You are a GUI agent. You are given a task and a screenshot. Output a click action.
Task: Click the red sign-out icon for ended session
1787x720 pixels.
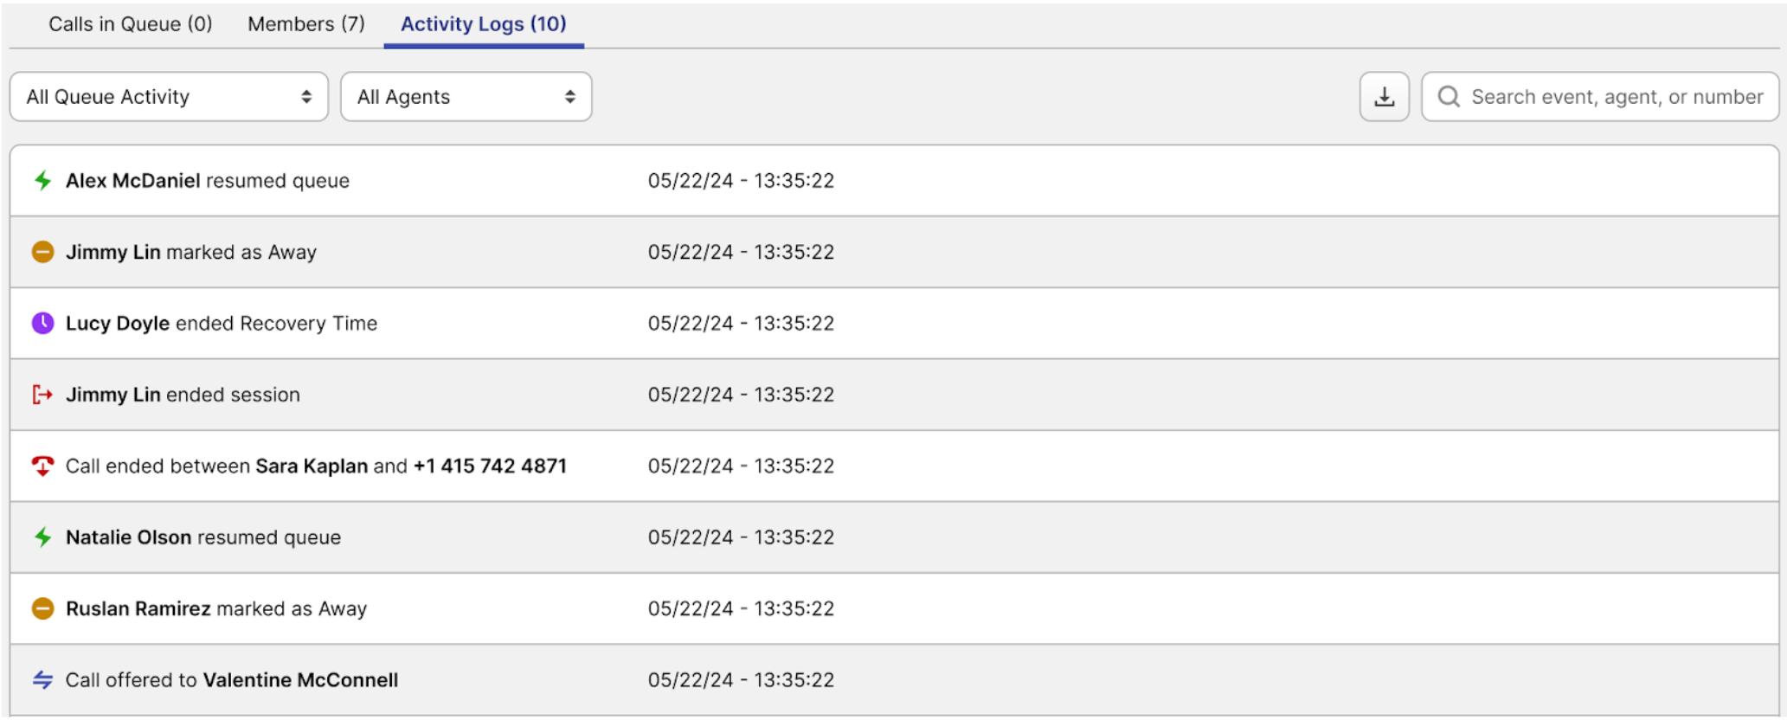pyautogui.click(x=42, y=395)
